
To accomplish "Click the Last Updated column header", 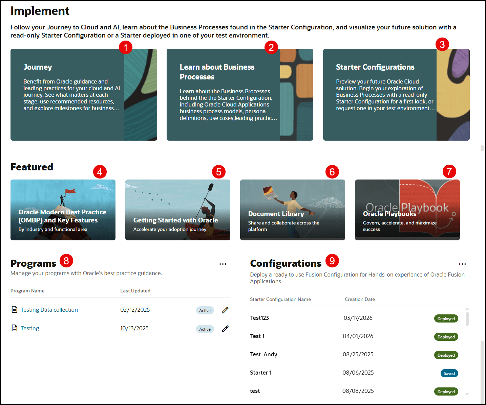I will click(x=135, y=291).
